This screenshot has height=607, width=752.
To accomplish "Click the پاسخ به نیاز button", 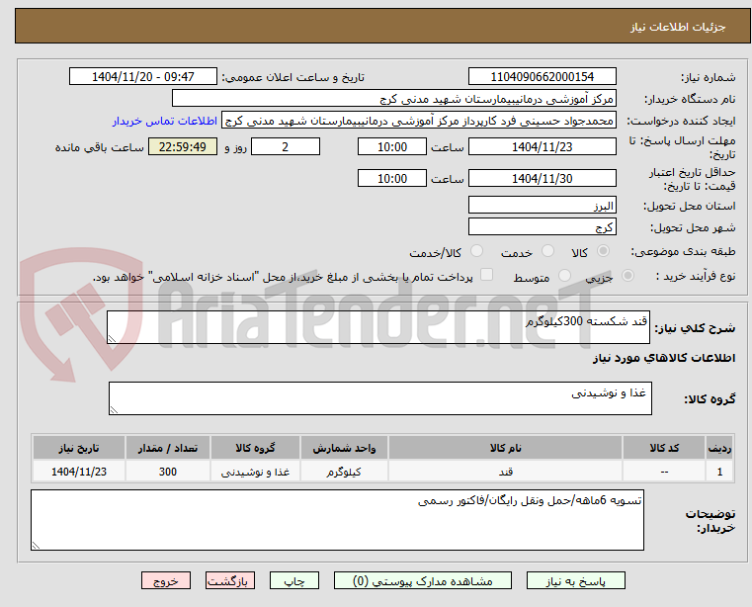I will point(575,580).
